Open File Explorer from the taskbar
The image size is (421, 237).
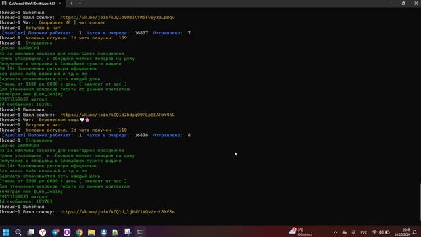point(91,232)
